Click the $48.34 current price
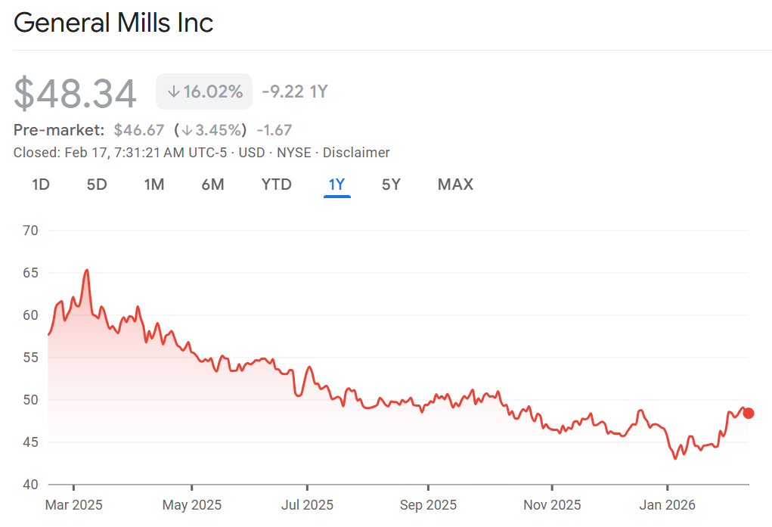The height and width of the screenshot is (527, 772). pos(76,94)
